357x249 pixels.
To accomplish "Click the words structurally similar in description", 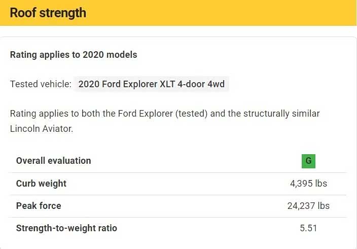I will pos(281,114).
